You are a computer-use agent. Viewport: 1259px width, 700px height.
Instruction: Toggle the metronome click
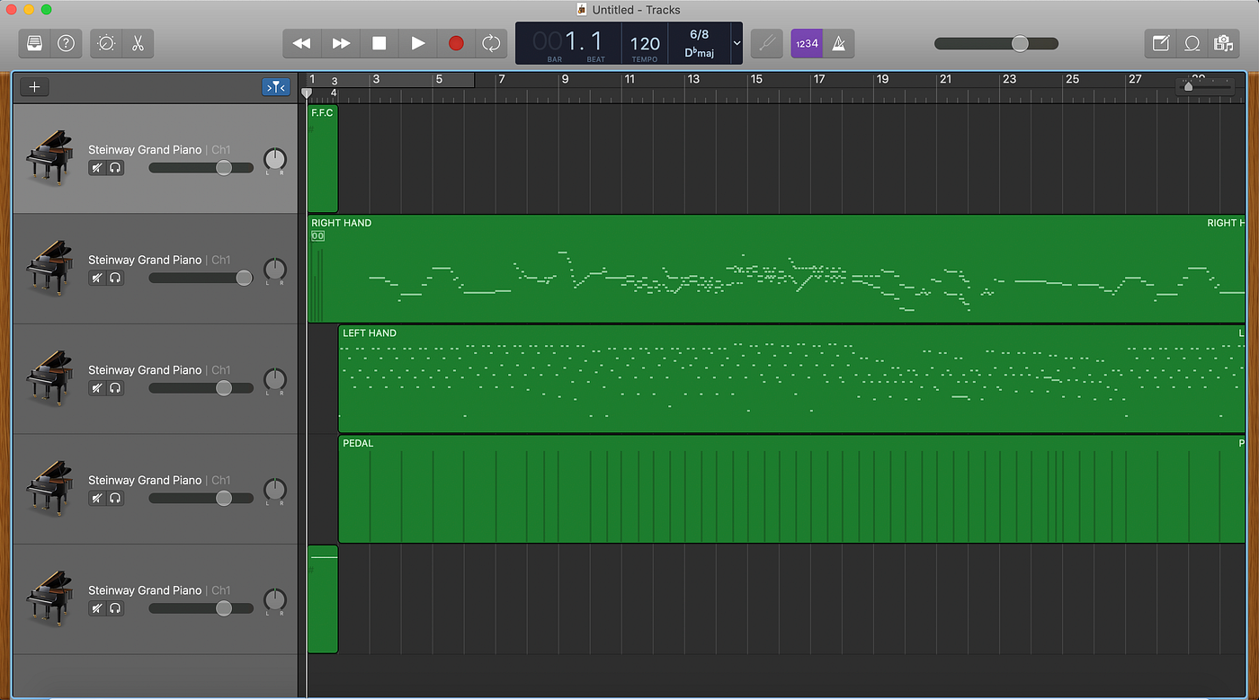(839, 43)
